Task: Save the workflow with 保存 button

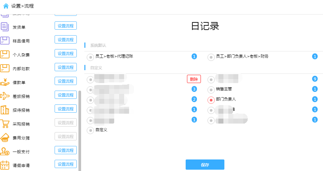Action: point(205,165)
